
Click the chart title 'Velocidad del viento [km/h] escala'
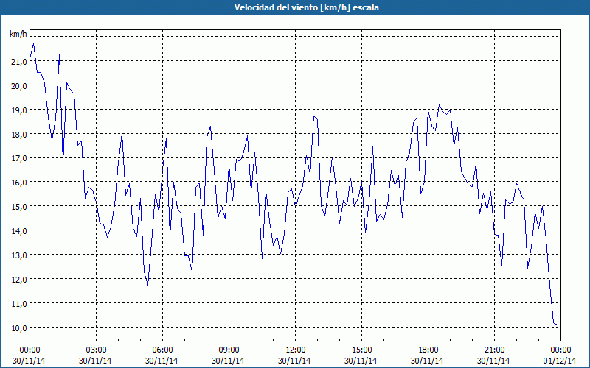tap(306, 7)
